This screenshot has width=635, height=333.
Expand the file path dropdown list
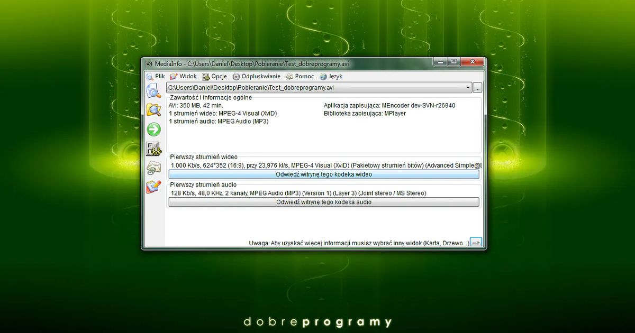(468, 87)
